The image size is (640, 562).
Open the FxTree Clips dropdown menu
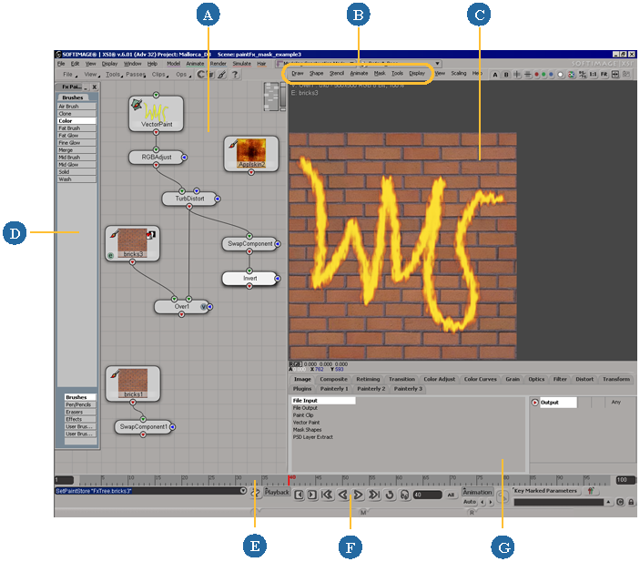click(x=159, y=75)
